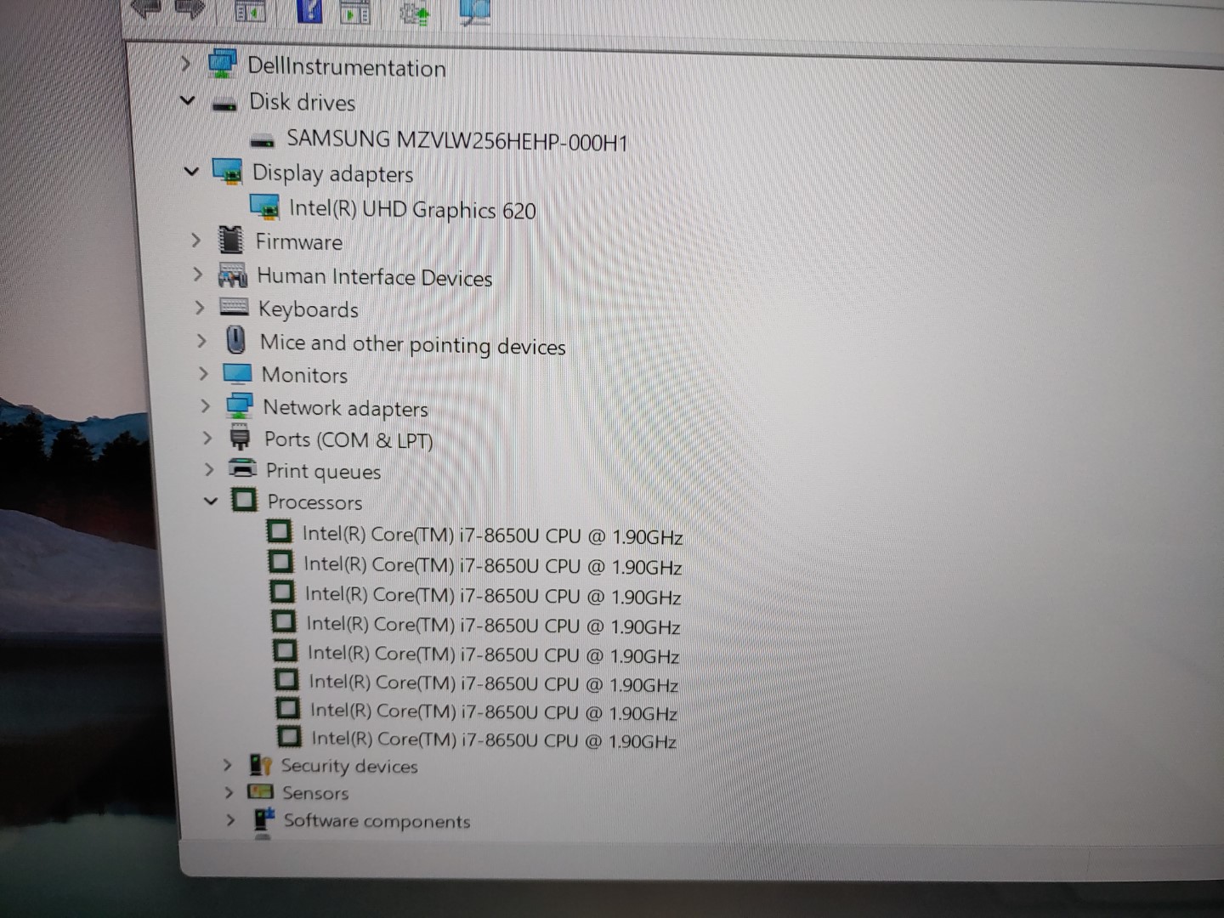
Task: Click the DellInstrumentation category icon
Action: 223,64
